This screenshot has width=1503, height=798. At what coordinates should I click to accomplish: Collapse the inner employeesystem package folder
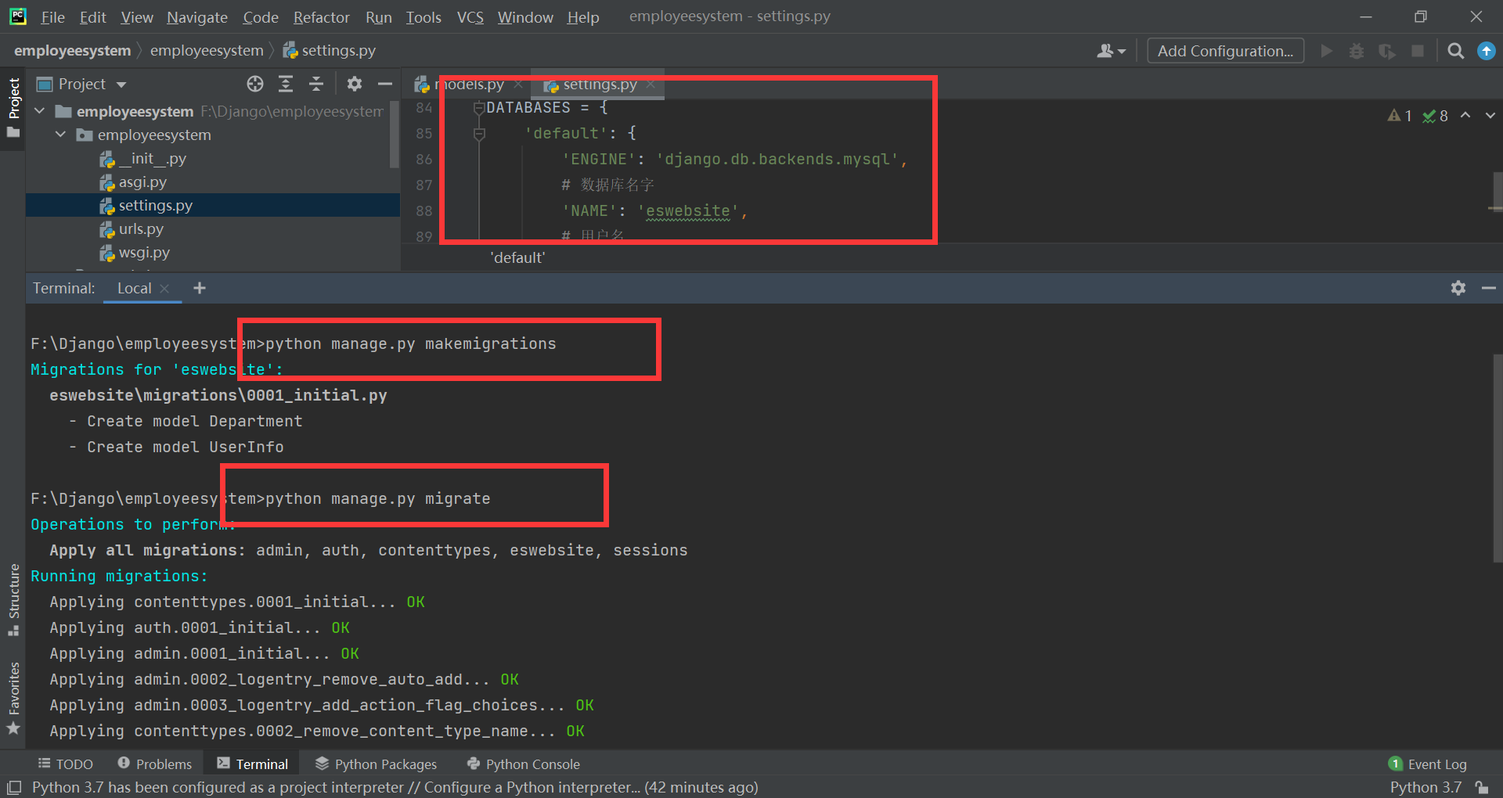(x=60, y=135)
